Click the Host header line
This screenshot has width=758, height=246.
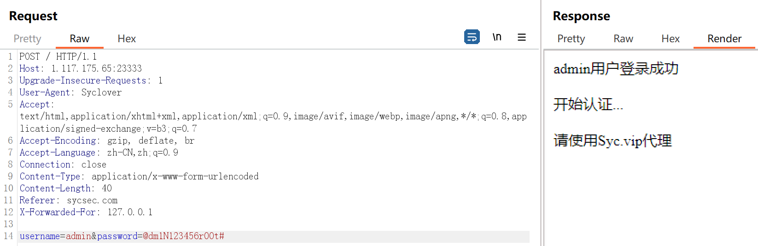[81, 68]
